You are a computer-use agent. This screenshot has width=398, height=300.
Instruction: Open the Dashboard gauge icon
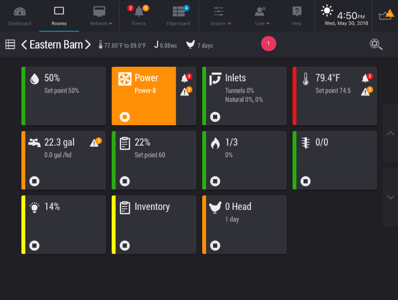[x=19, y=12]
